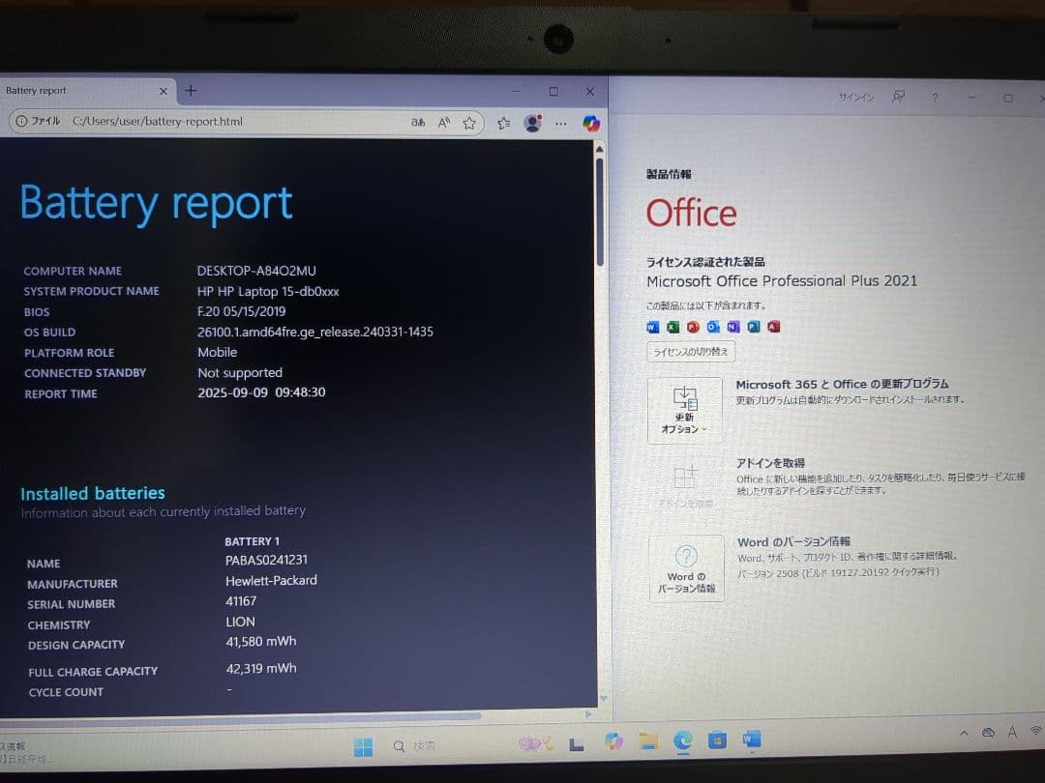Open the Access icon at the row's end
Screen dimensions: 1045x783
(772, 326)
